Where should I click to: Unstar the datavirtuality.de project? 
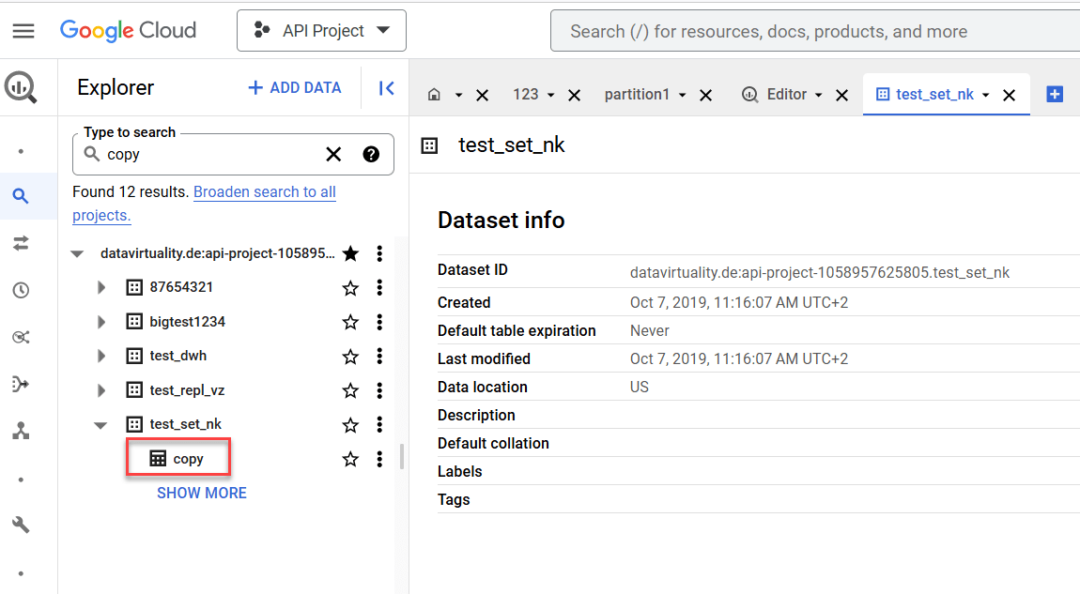pos(350,252)
